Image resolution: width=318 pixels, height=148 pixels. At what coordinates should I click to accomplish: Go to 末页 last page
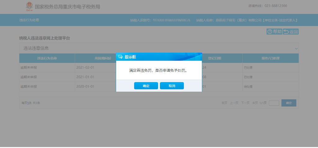coord(255,103)
